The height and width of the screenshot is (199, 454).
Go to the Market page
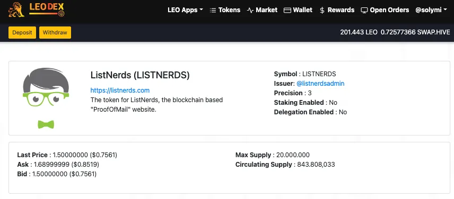262,10
